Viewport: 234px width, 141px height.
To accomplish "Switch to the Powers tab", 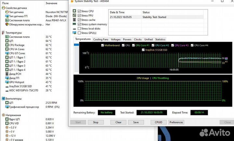I will point(127,39).
